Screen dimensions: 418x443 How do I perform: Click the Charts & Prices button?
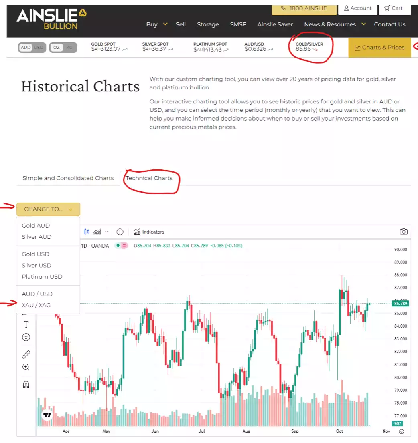379,47
